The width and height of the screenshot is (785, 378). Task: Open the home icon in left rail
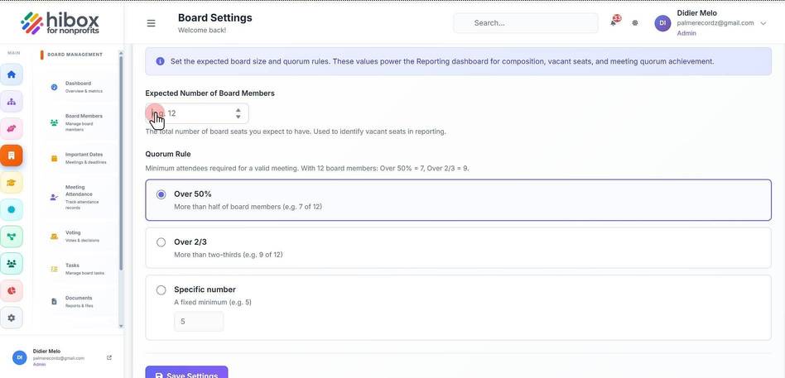coord(12,74)
